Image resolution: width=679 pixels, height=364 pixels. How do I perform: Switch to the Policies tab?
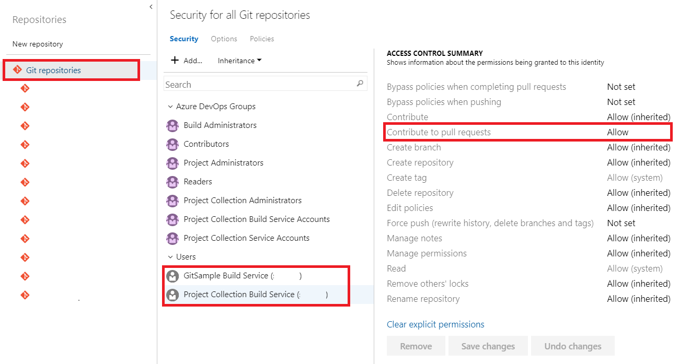click(x=262, y=39)
